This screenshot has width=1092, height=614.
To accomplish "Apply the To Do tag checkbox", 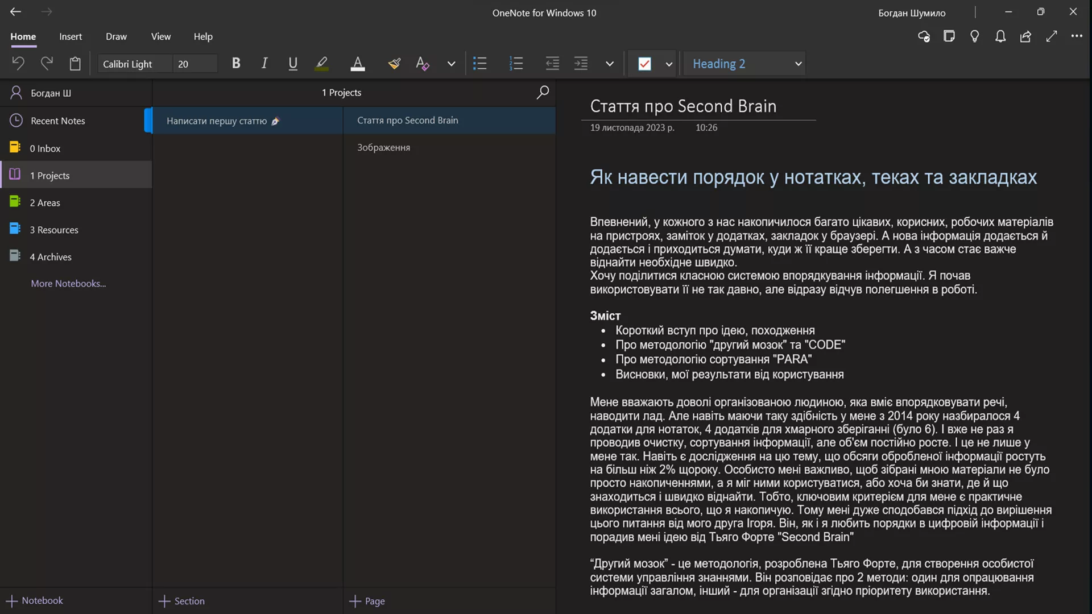I will (x=645, y=63).
